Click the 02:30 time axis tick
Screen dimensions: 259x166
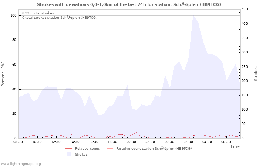[188, 142]
